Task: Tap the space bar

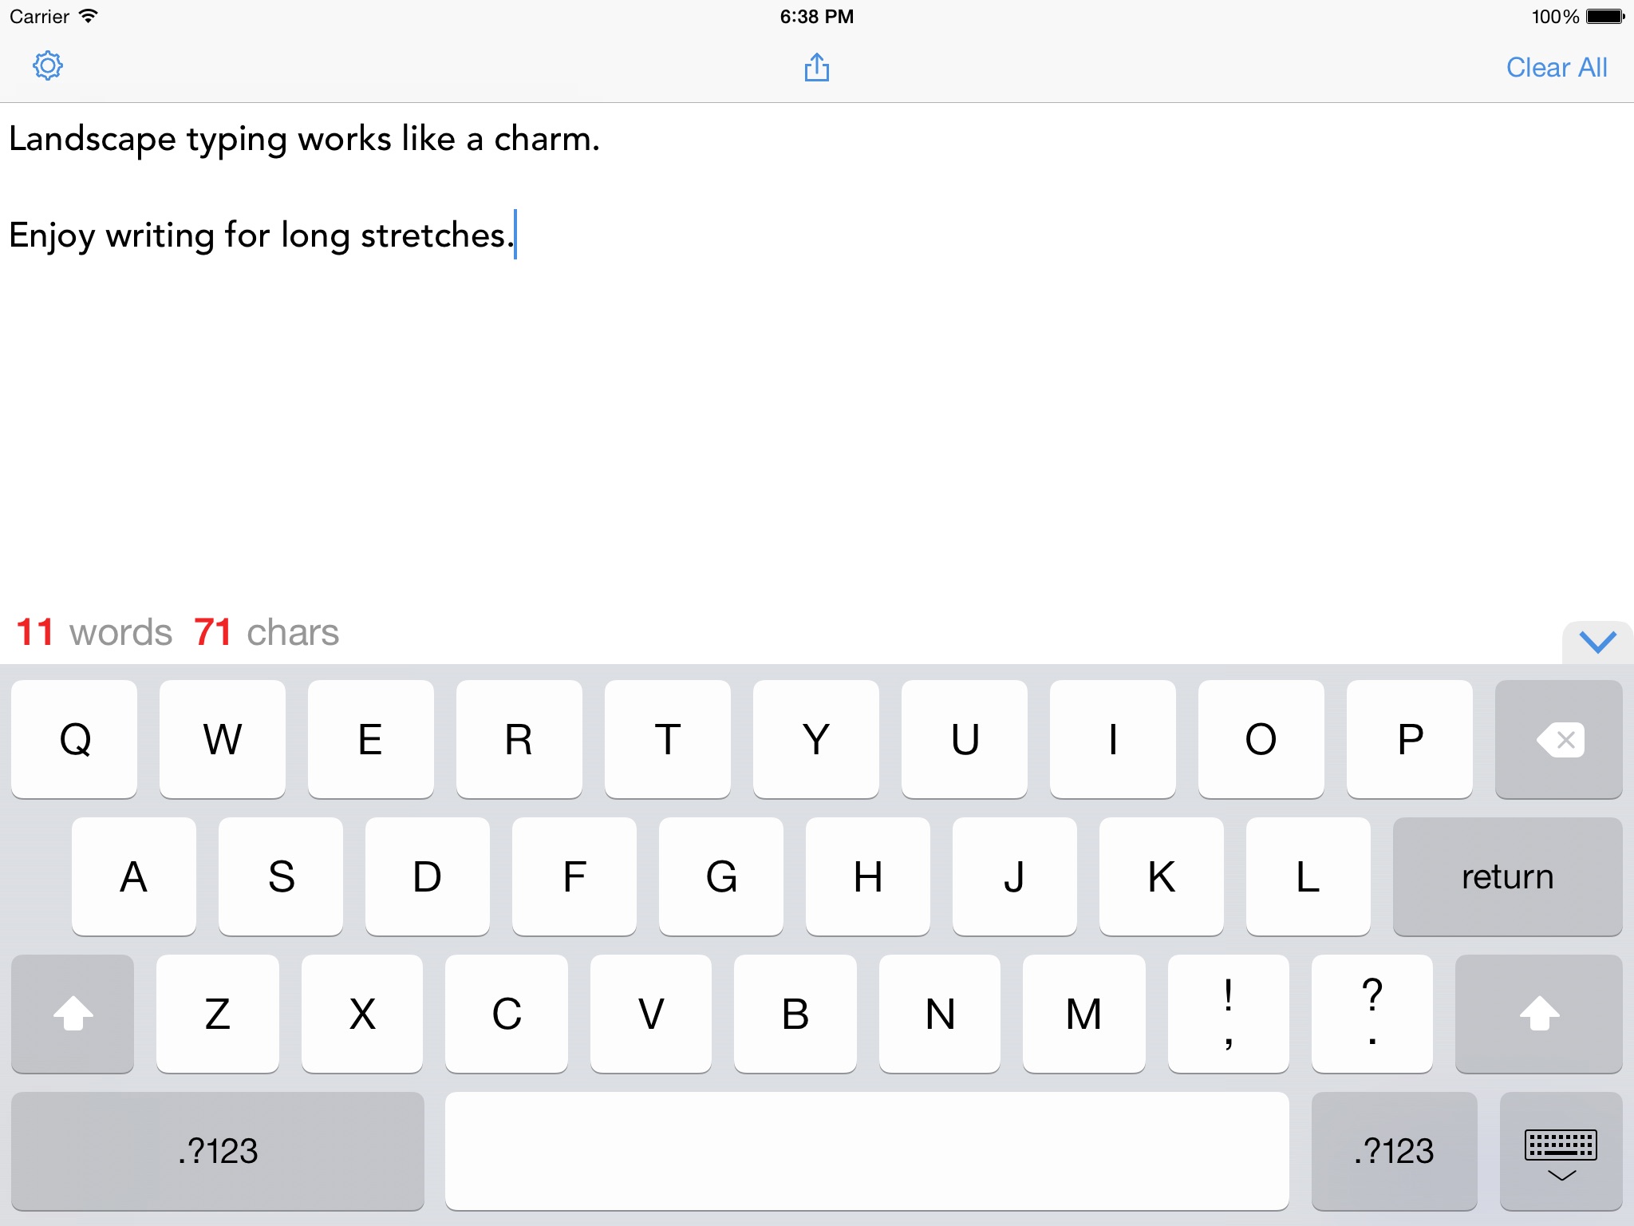Action: click(866, 1152)
